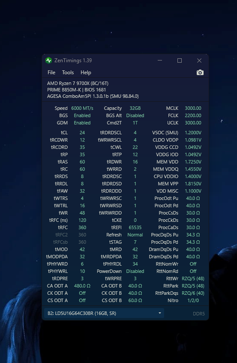This screenshot has height=363, width=237.
Task: Open the File menu
Action: [51, 73]
